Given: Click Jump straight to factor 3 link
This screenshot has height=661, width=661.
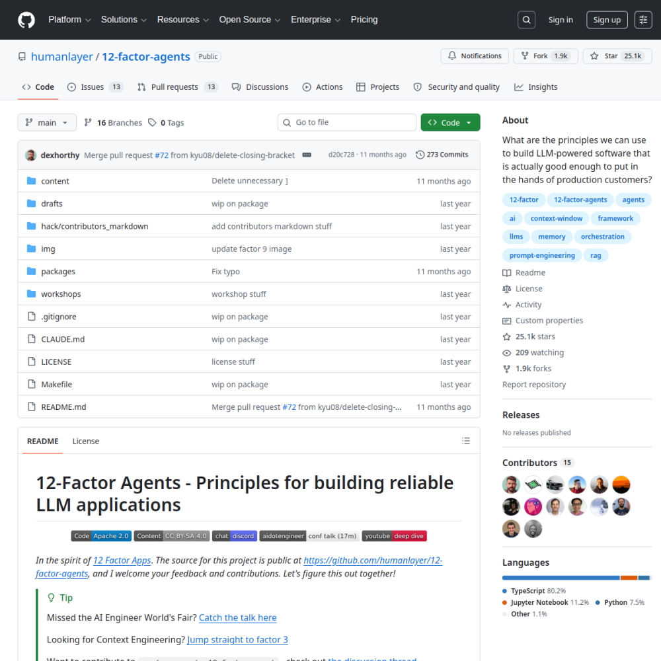Looking at the screenshot, I should click(x=237, y=639).
